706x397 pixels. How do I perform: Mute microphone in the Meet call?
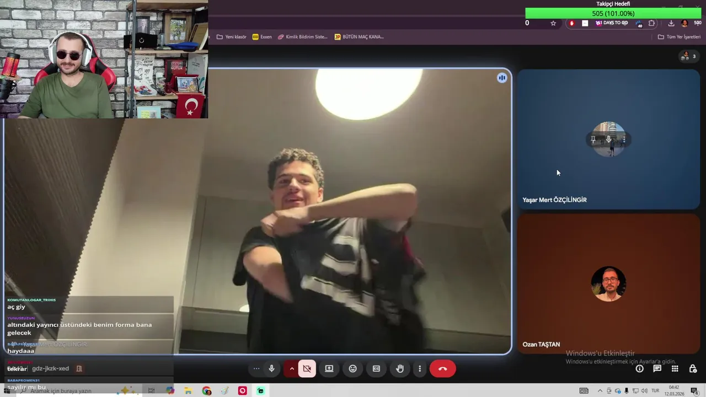pos(271,368)
